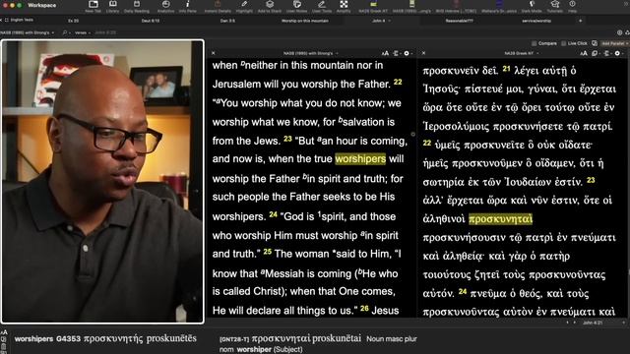Open the NASB pane title dropdown
630x354 pixels.
point(311,53)
